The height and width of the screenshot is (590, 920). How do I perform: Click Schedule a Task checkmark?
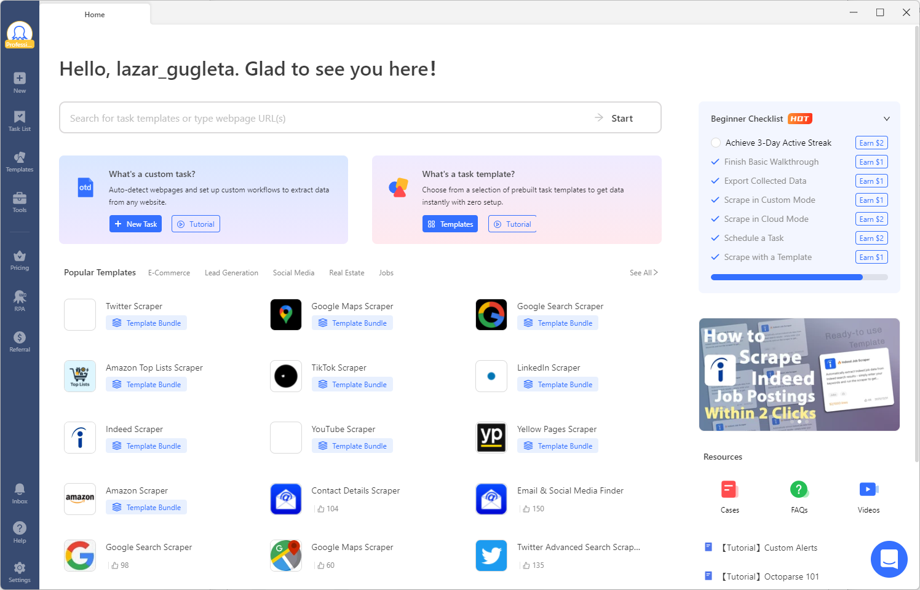(715, 238)
